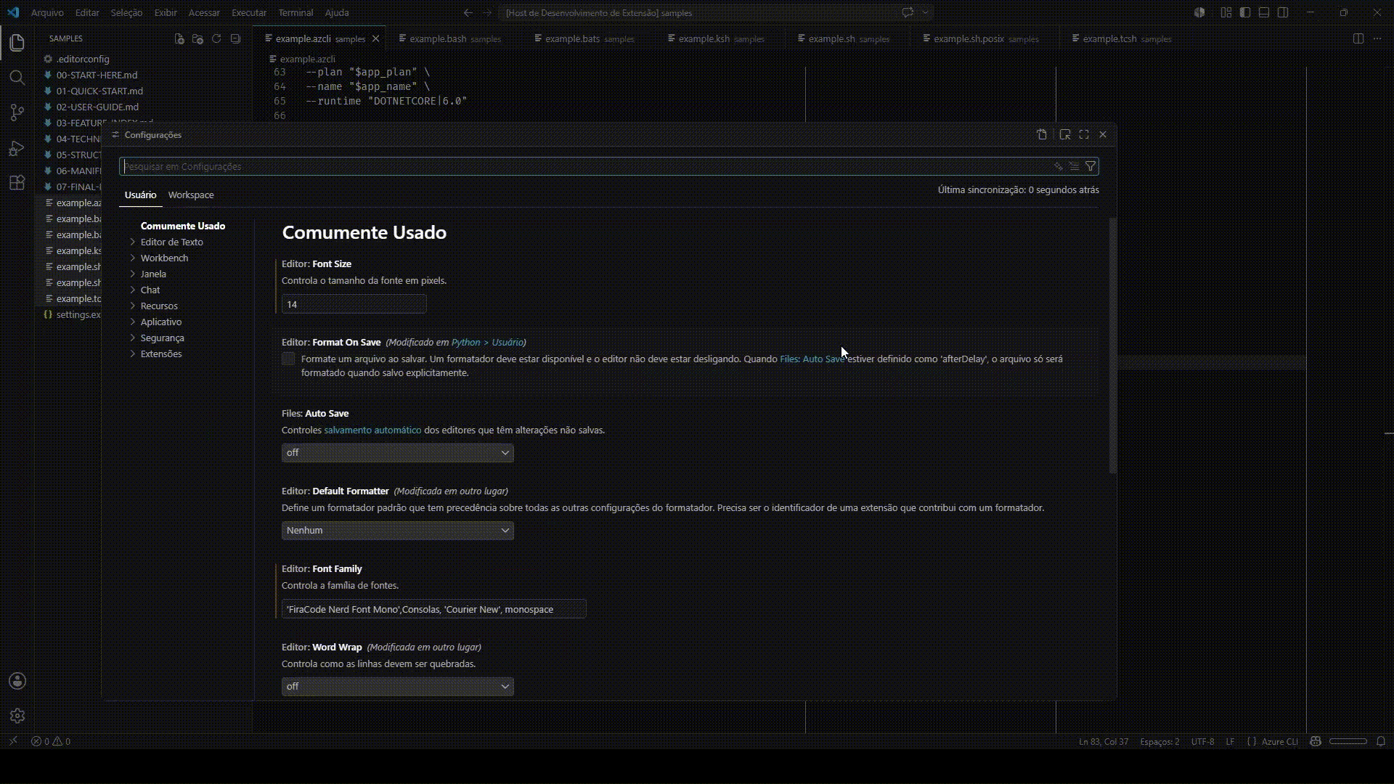Image resolution: width=1394 pixels, height=784 pixels.
Task: Open Run and Debug view
Action: tap(17, 148)
